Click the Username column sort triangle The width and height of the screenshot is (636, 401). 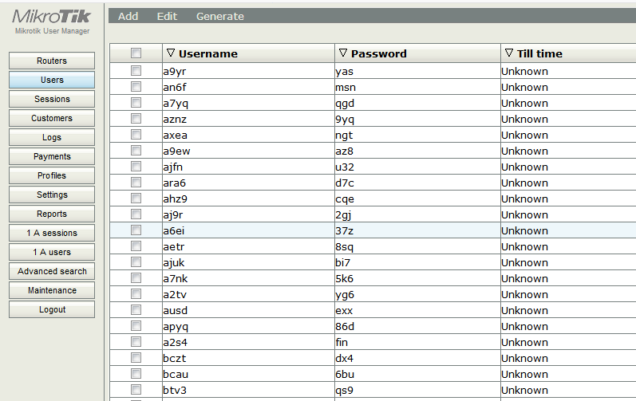pos(171,53)
